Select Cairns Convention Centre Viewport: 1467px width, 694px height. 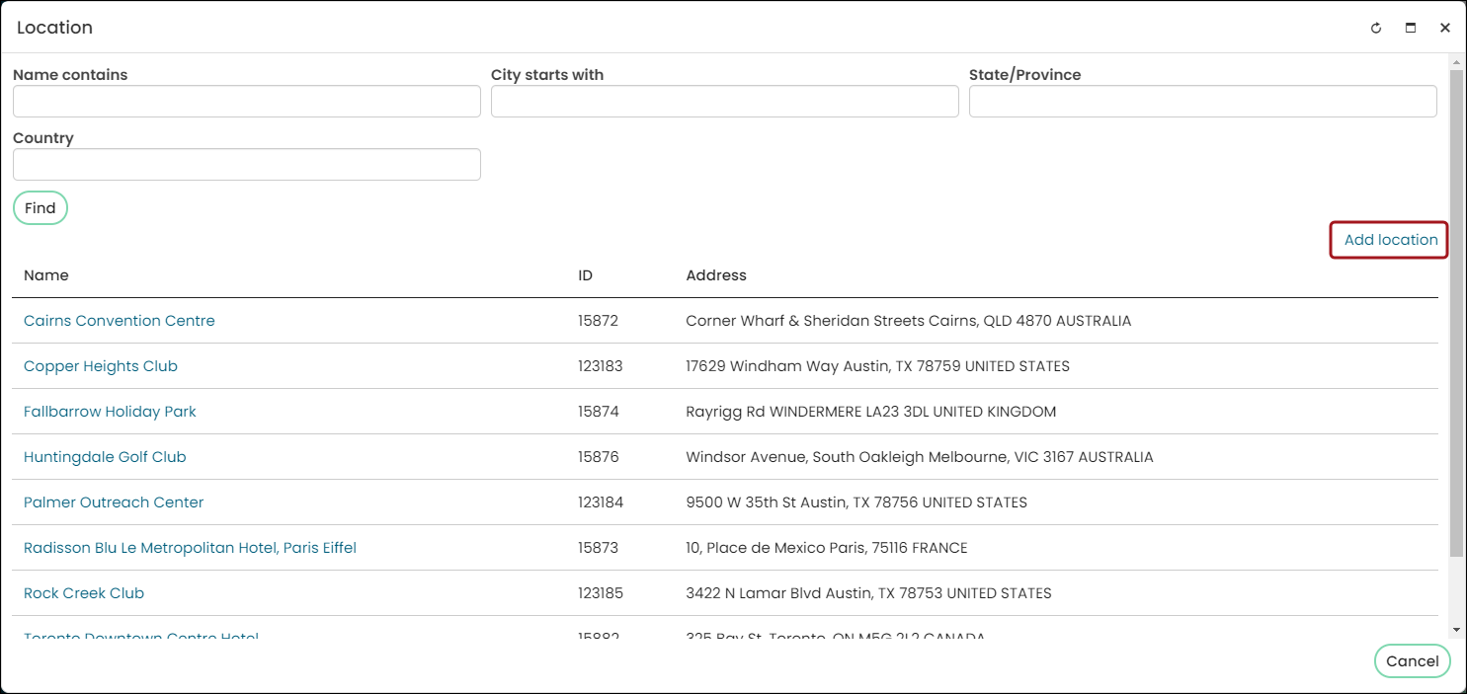120,321
